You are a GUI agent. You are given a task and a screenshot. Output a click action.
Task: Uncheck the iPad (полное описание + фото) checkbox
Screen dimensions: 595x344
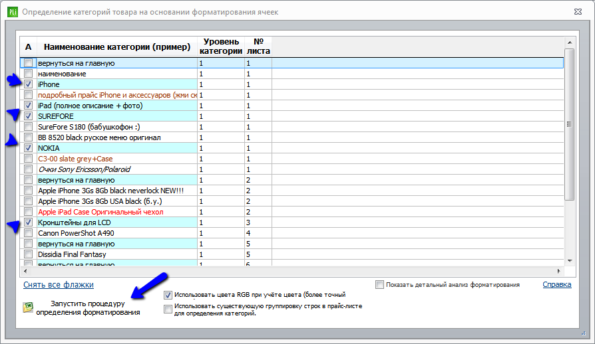28,105
